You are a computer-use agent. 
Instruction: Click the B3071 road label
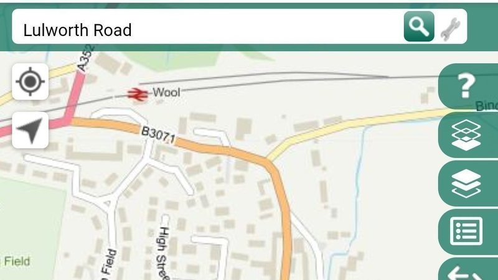click(158, 135)
